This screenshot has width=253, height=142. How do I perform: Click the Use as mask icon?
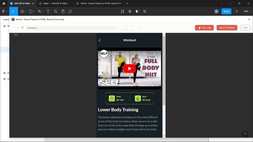[137, 11]
